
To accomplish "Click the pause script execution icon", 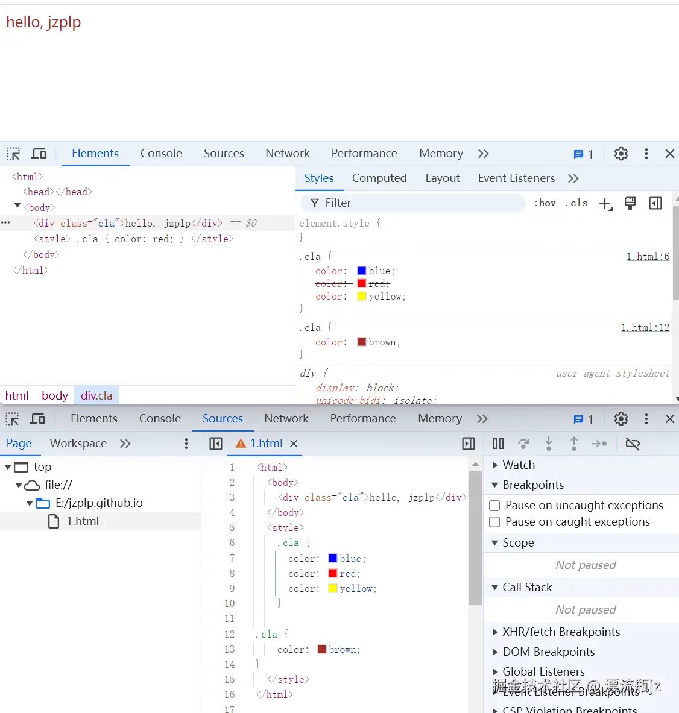I will (x=497, y=444).
